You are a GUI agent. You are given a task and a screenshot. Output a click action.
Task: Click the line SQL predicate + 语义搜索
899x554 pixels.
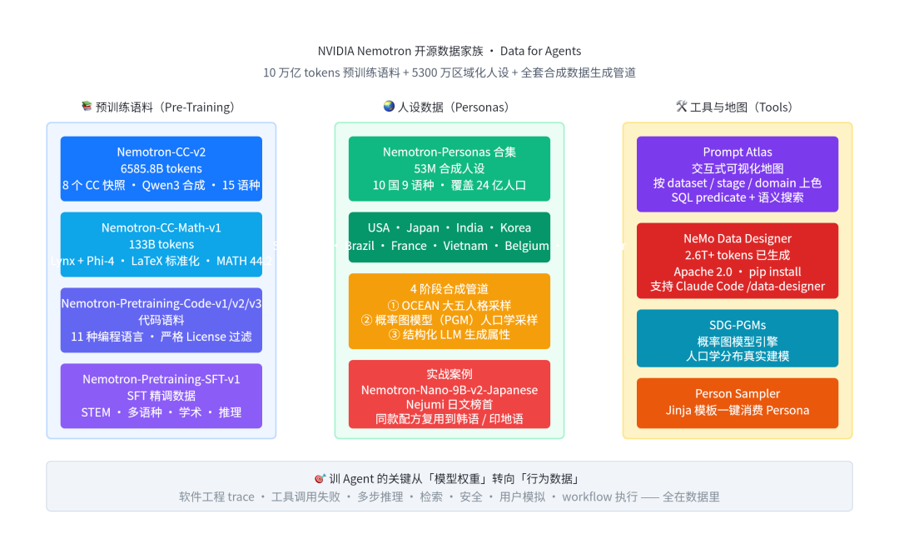738,197
